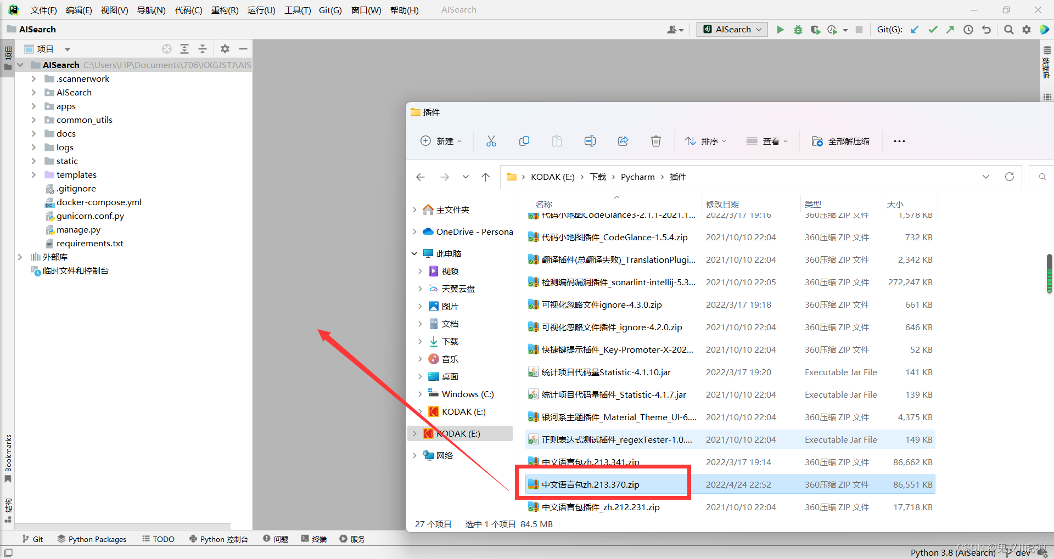Open the TODO tool window tab

[x=158, y=539]
